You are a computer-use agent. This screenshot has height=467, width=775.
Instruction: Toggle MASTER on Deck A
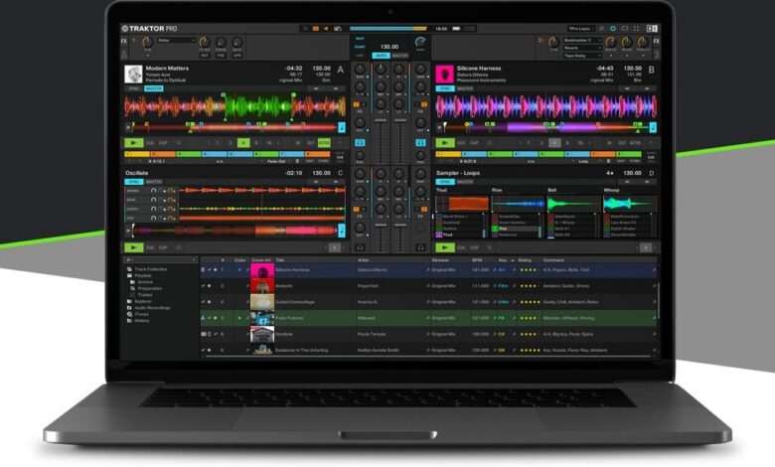click(154, 88)
